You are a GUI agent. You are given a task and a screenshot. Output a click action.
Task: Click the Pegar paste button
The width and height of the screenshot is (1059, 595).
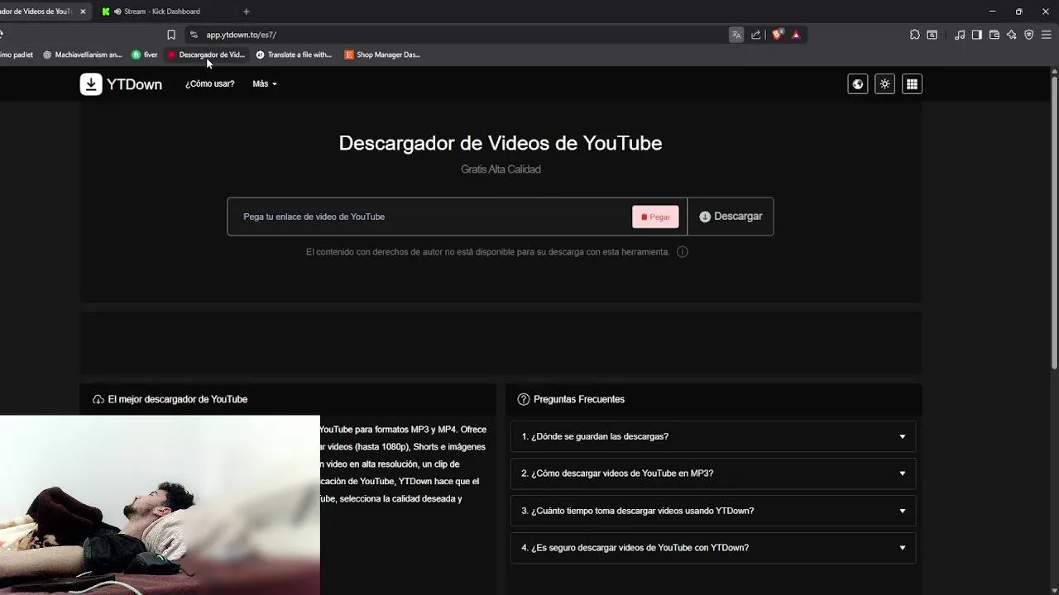[655, 217]
